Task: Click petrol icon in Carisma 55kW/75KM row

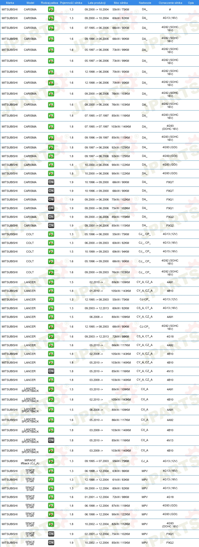Action: [51, 9]
